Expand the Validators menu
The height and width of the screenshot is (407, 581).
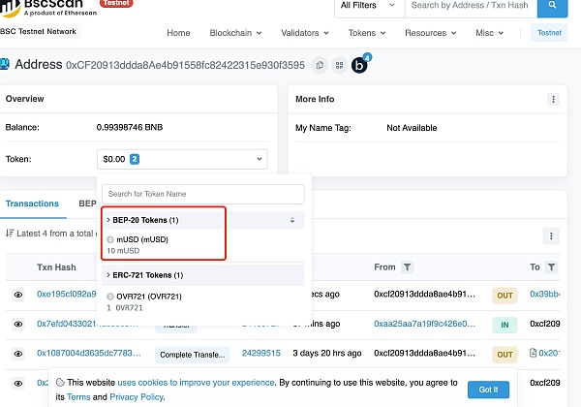(x=305, y=33)
